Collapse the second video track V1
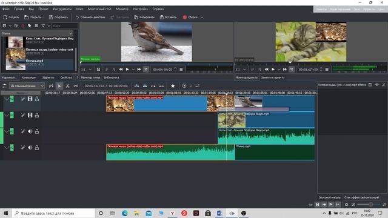 (x=7, y=115)
